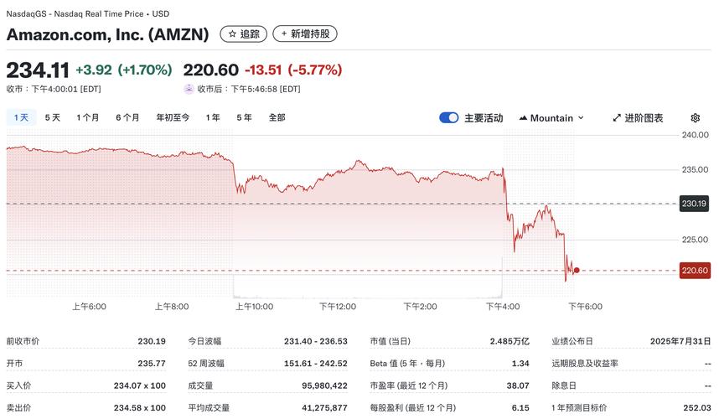
Task: Click the Amazon.com, Inc. (AMZN) title
Action: tap(108, 34)
